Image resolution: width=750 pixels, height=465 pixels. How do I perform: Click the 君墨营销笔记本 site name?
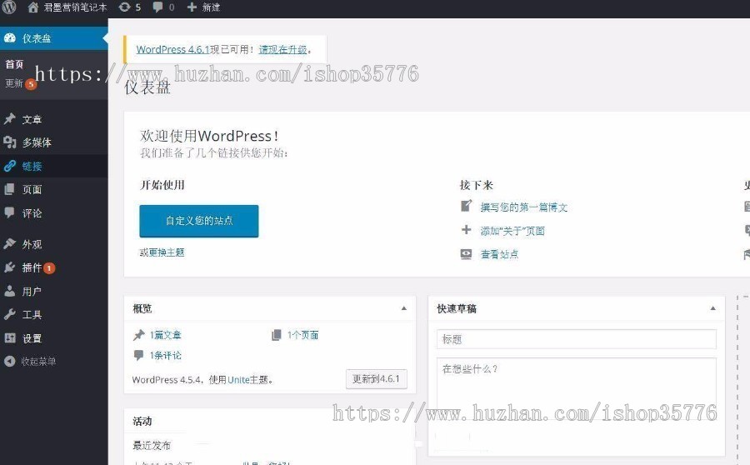click(x=75, y=7)
